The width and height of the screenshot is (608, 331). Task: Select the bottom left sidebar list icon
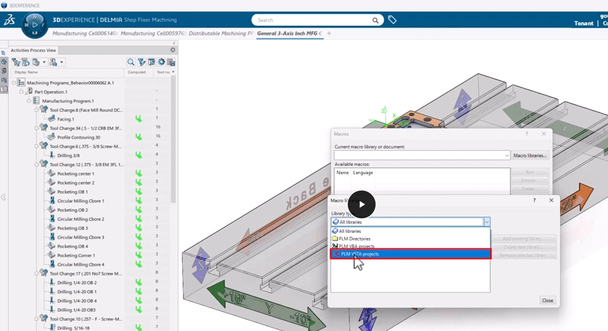(4, 89)
